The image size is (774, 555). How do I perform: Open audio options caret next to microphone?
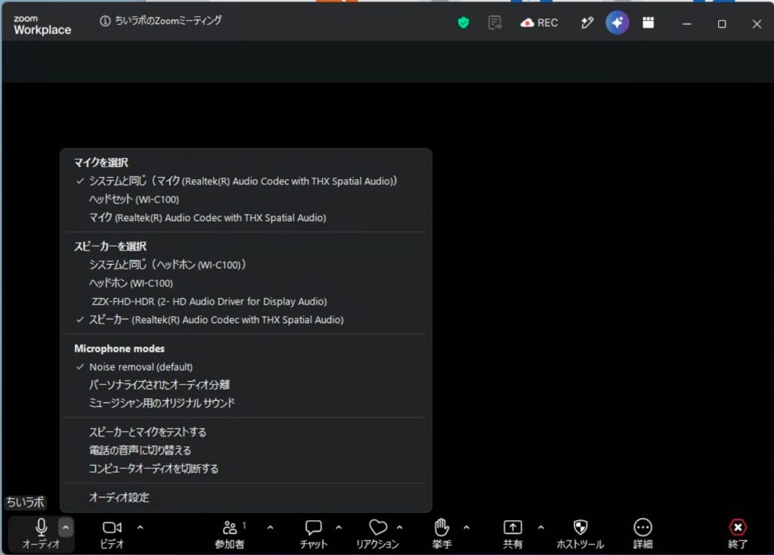click(66, 527)
